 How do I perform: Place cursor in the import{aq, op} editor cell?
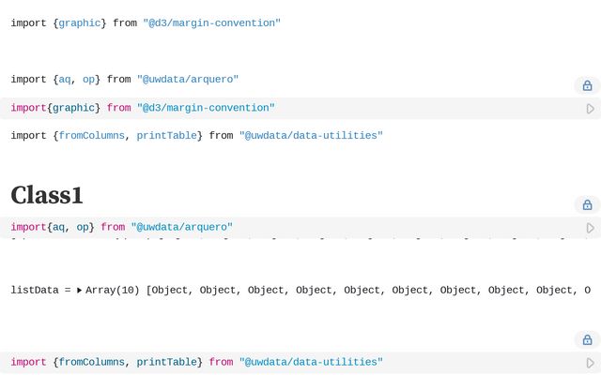291,227
